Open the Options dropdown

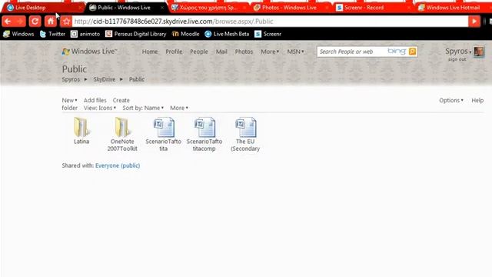click(x=451, y=100)
